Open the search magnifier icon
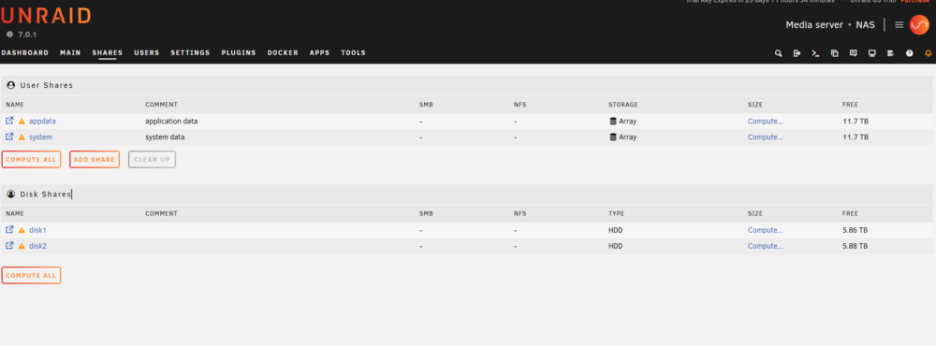Image resolution: width=936 pixels, height=346 pixels. (779, 53)
